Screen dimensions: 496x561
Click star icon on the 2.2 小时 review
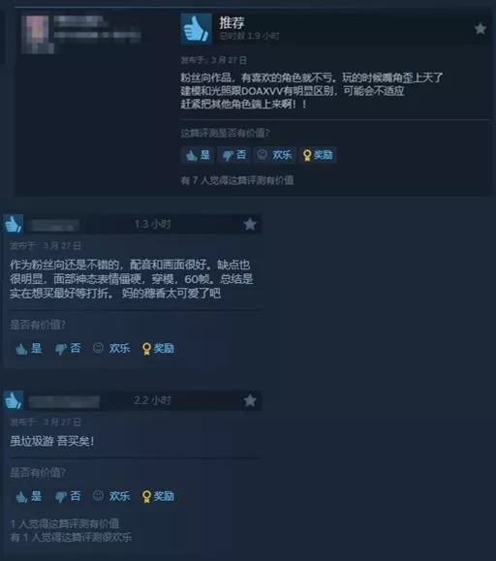250,400
